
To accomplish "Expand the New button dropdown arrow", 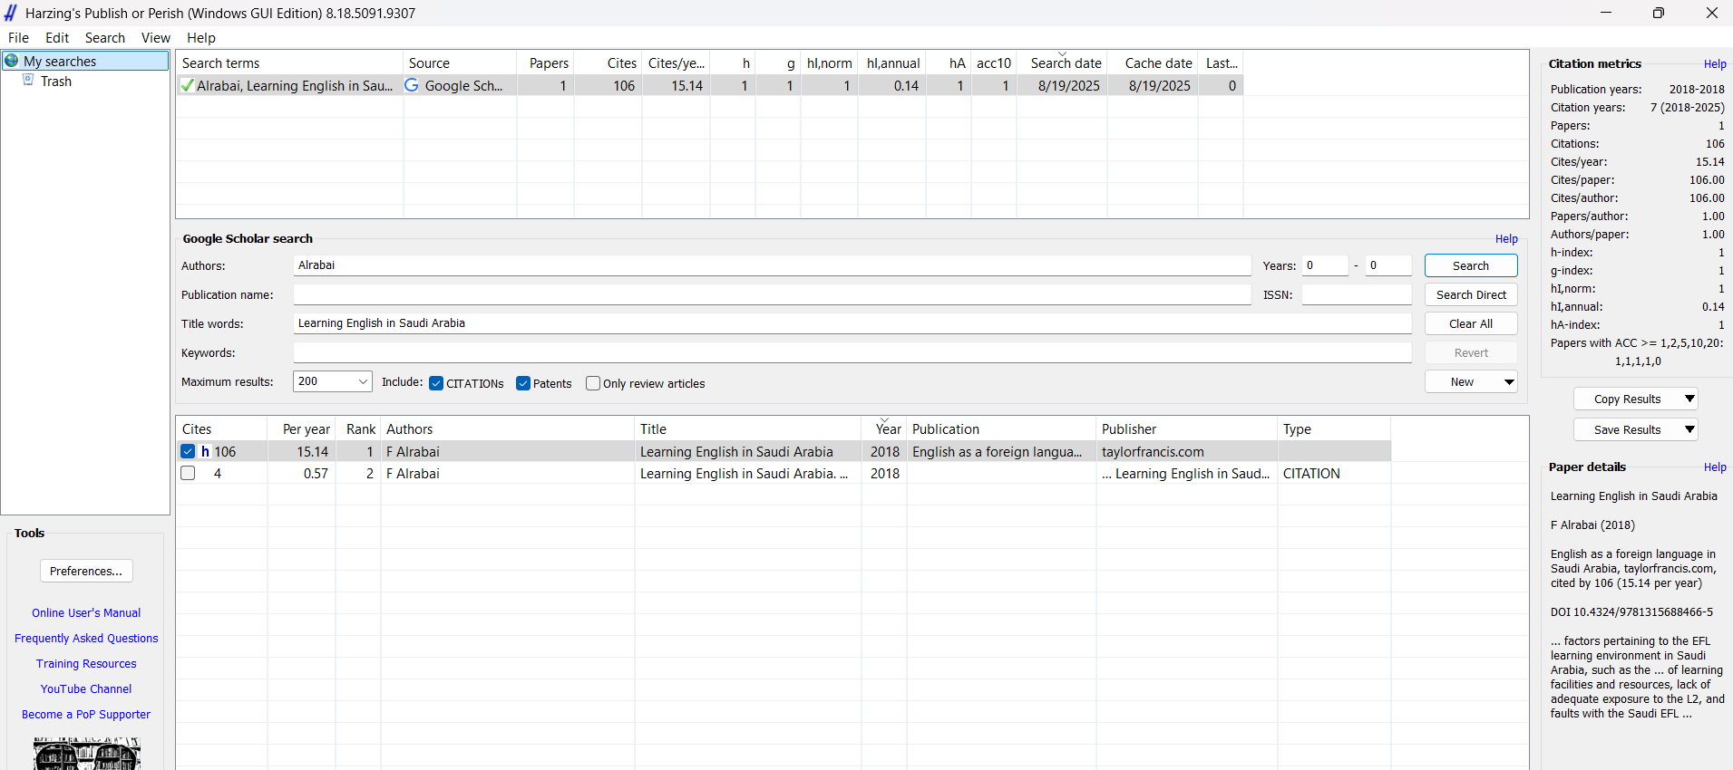I will pyautogui.click(x=1508, y=382).
